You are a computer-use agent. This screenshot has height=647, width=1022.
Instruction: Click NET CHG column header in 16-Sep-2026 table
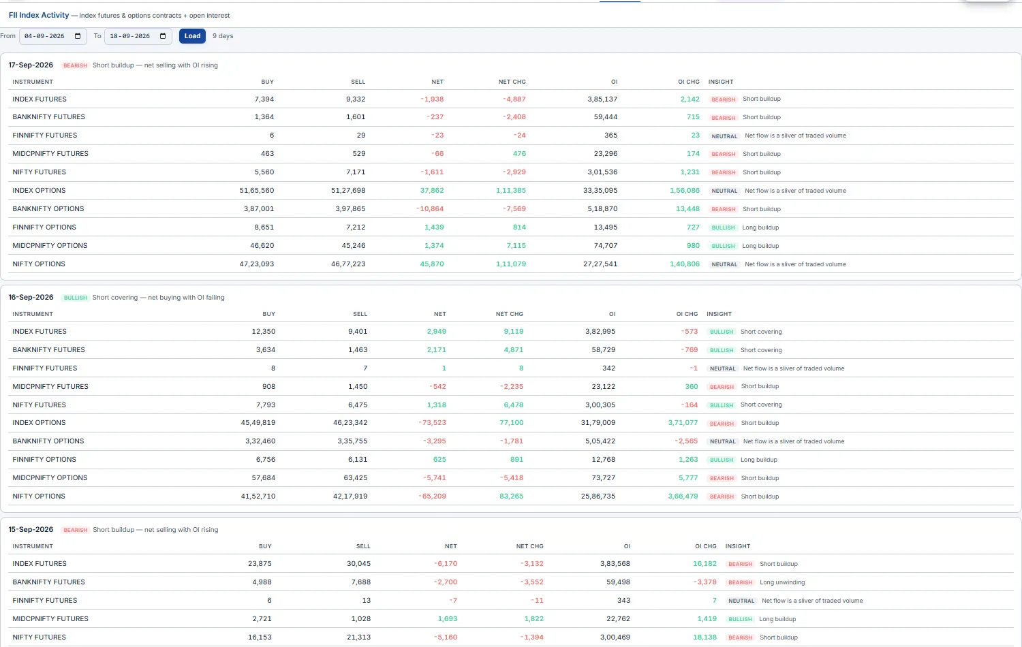point(510,314)
